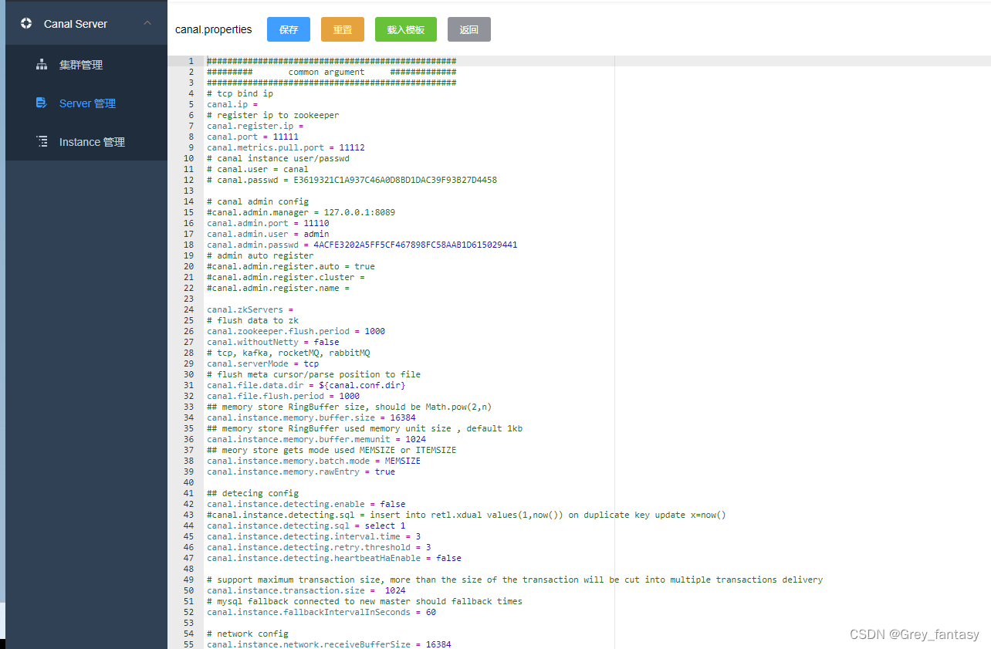Click the 'canal.withoutNetty = false' line
991x649 pixels.
click(273, 342)
